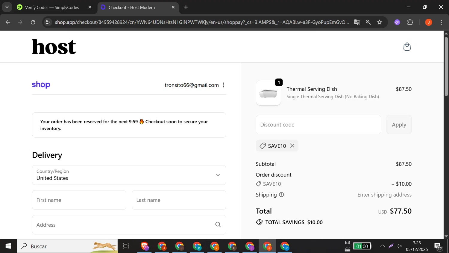
Task: Click the Shop logo
Action: (x=41, y=85)
